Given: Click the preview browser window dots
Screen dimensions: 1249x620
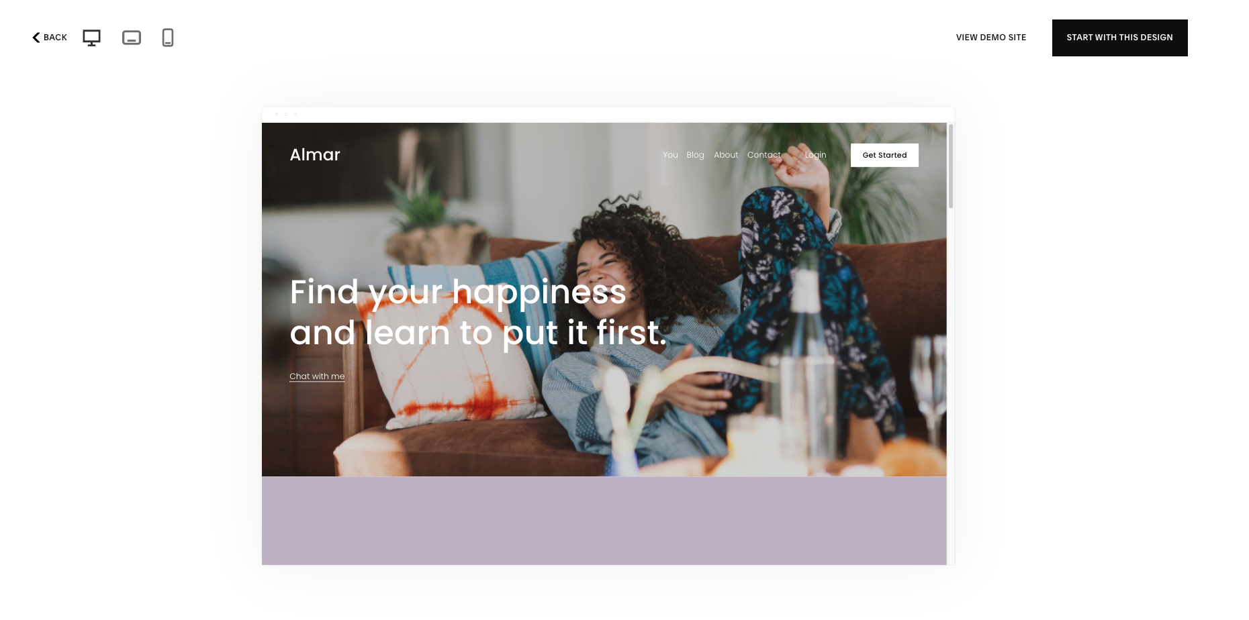Looking at the screenshot, I should point(285,114).
